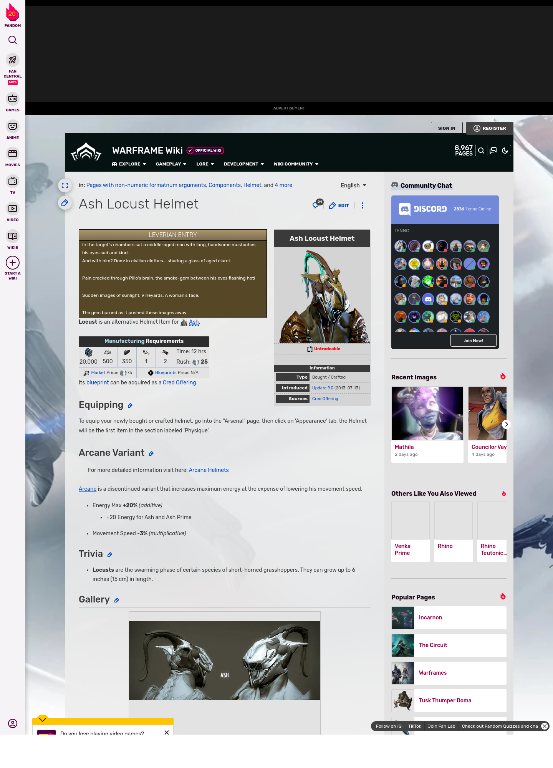This screenshot has height=768, width=553.
Task: Click Join Fan Lab link
Action: (x=441, y=726)
